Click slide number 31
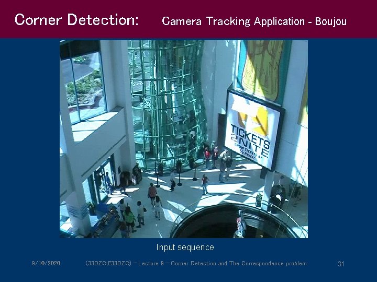 (341, 264)
